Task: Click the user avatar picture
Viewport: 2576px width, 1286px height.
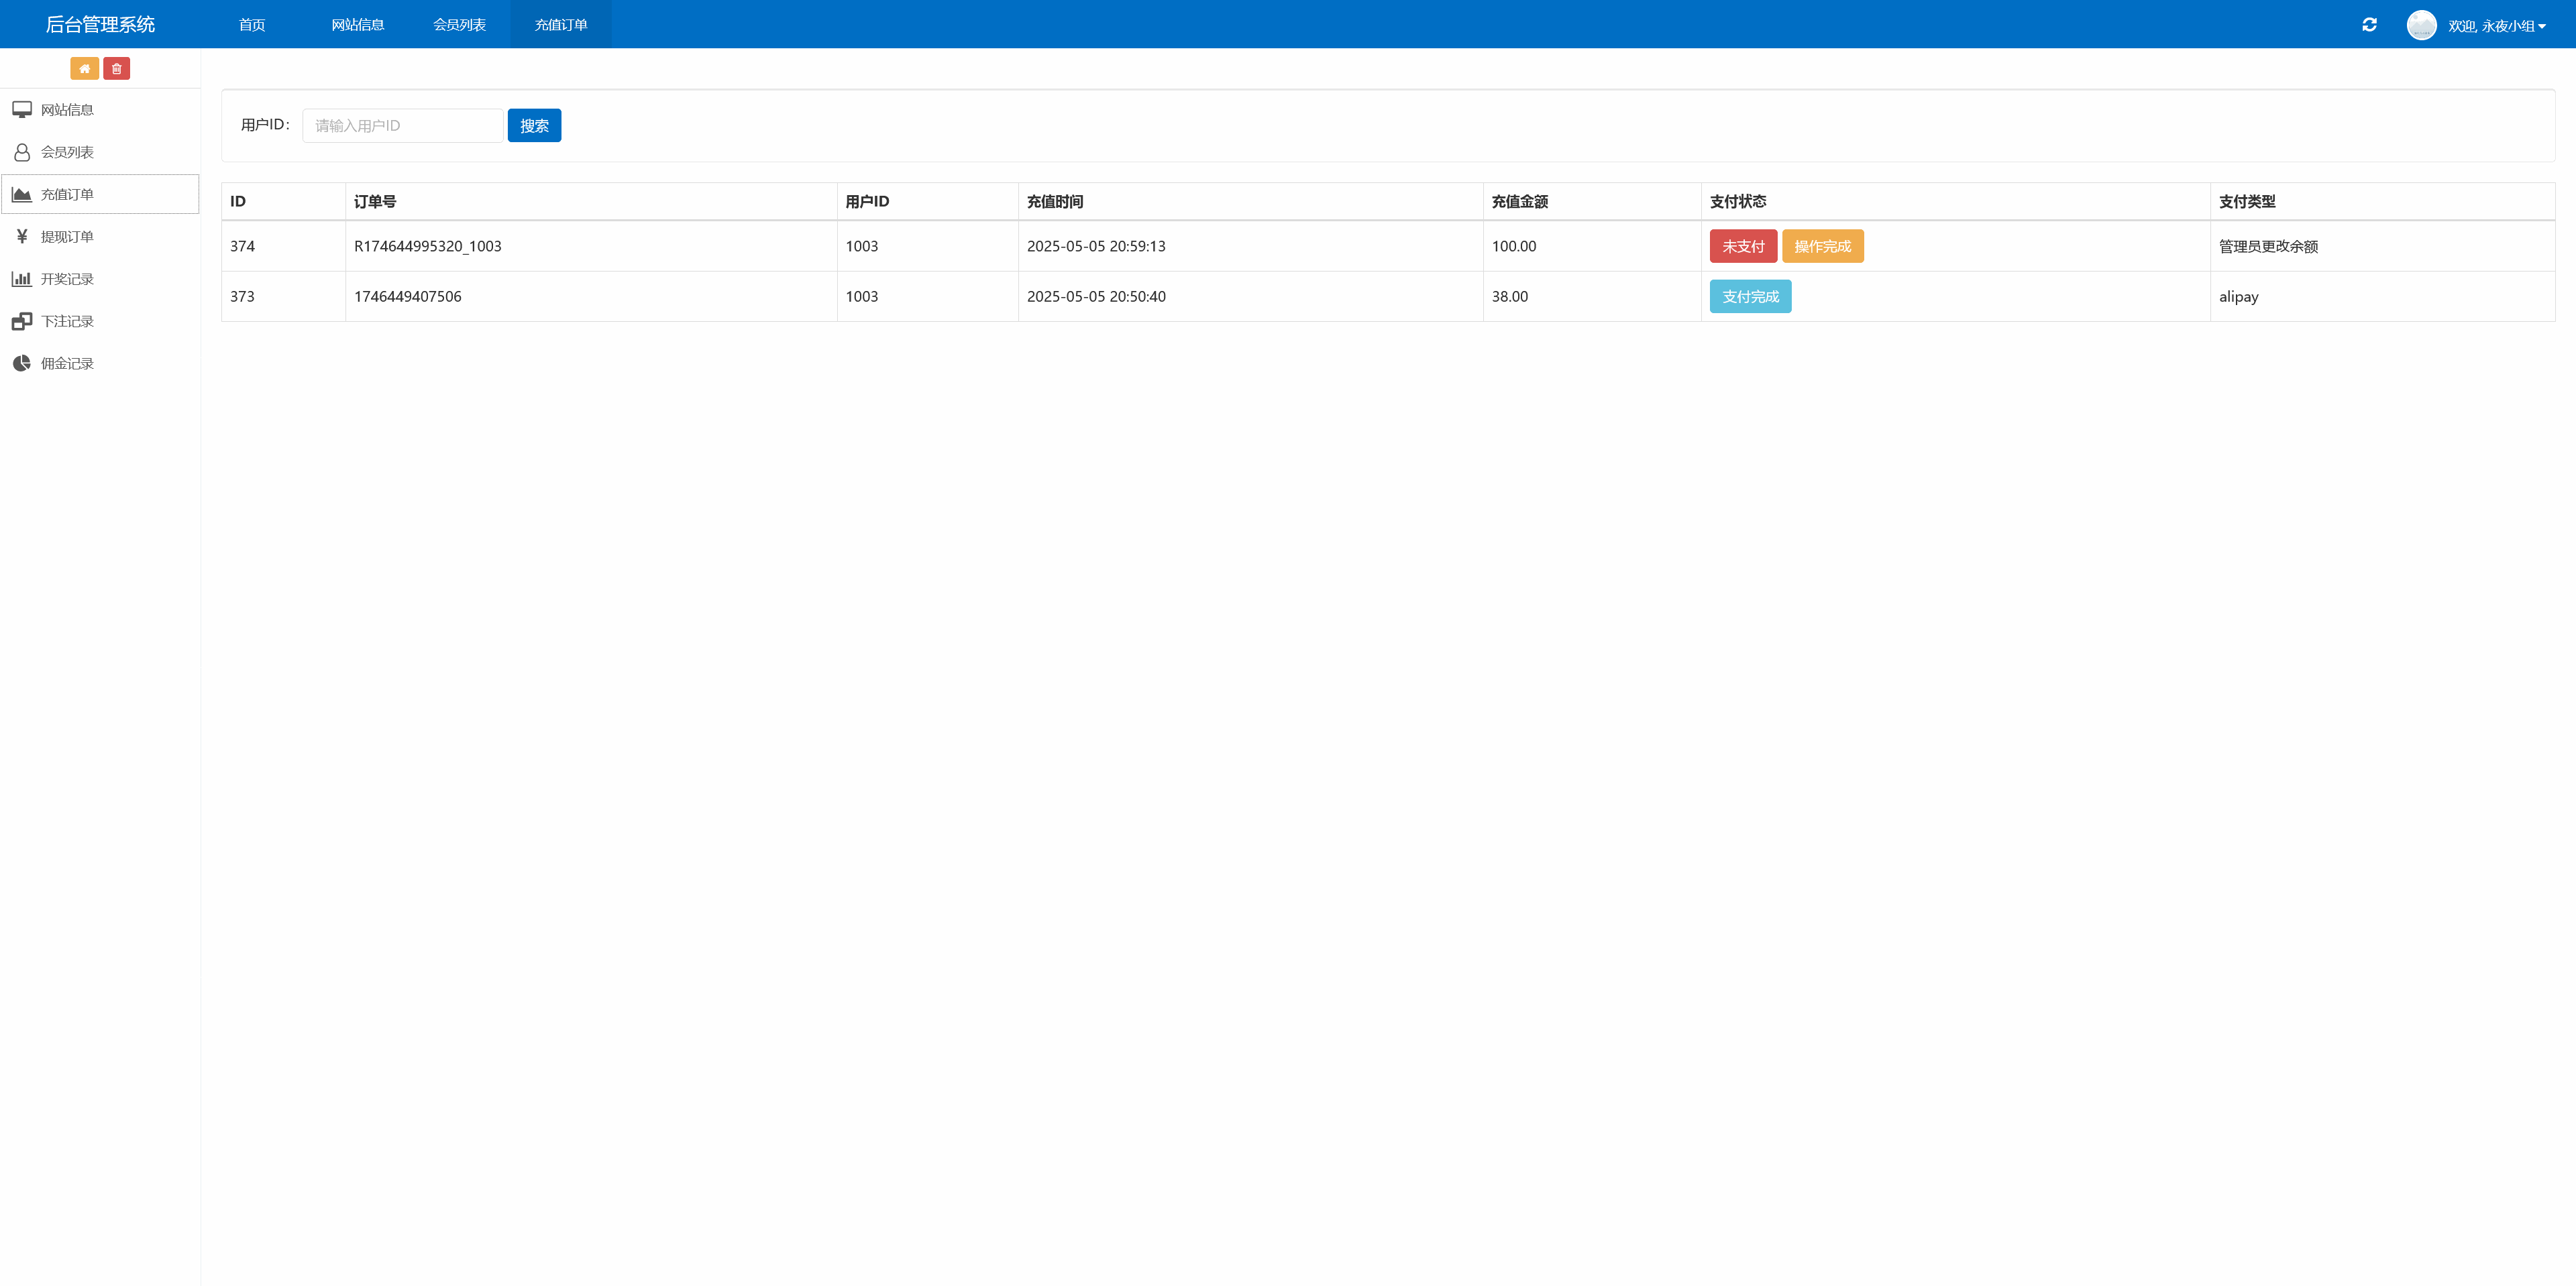Action: 2421,25
